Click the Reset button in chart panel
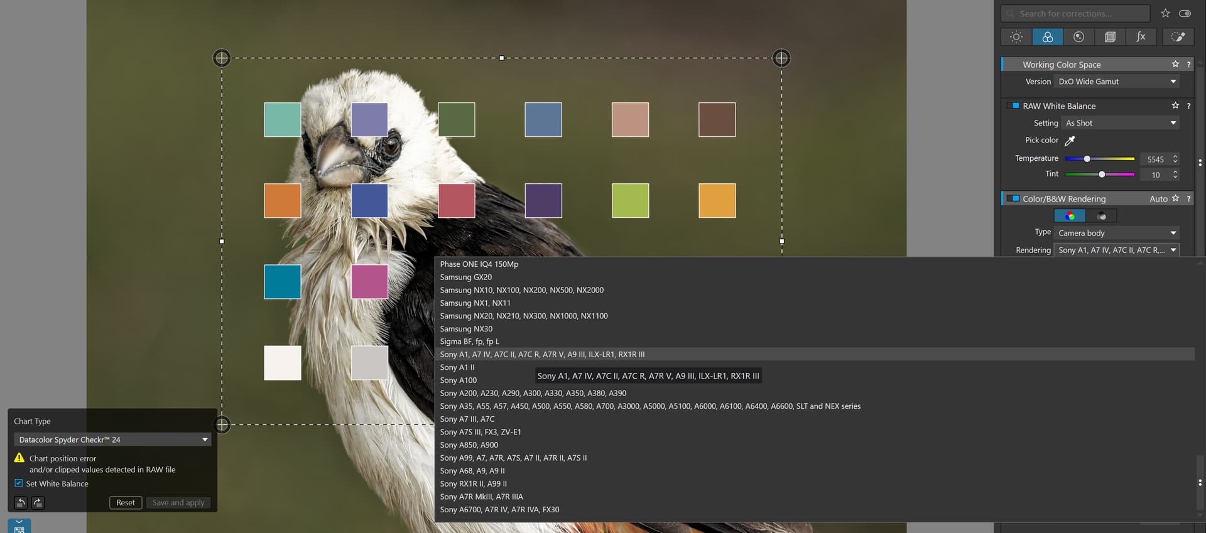Image resolution: width=1206 pixels, height=533 pixels. point(125,503)
